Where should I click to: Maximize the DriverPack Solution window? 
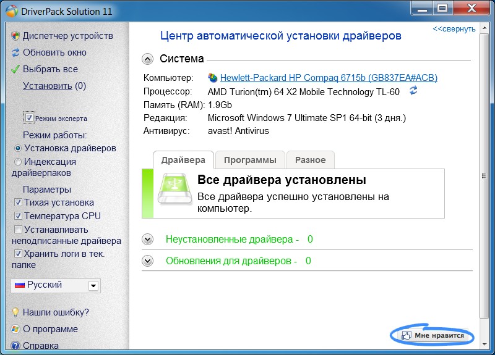442,9
